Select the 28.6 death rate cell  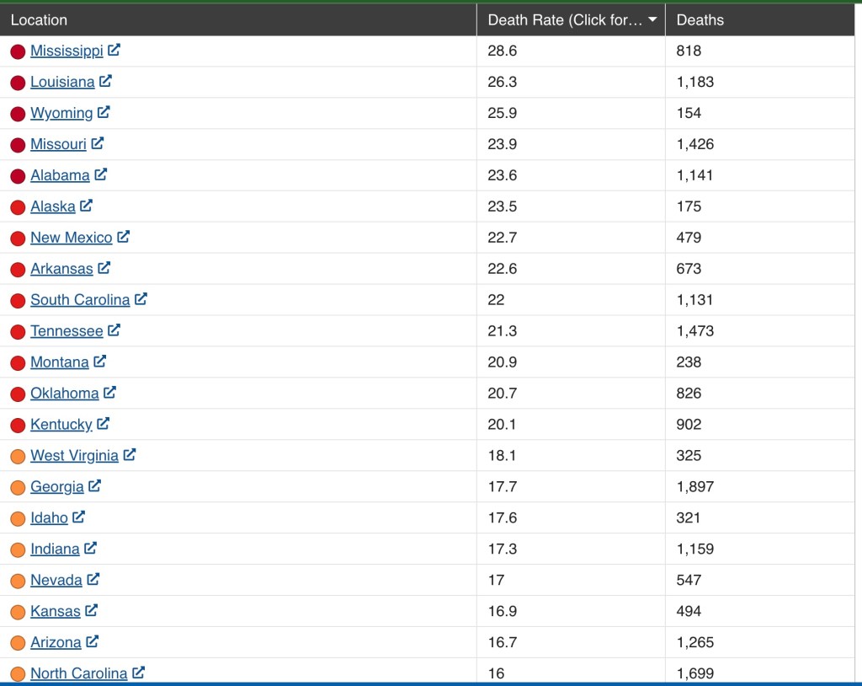pos(503,51)
